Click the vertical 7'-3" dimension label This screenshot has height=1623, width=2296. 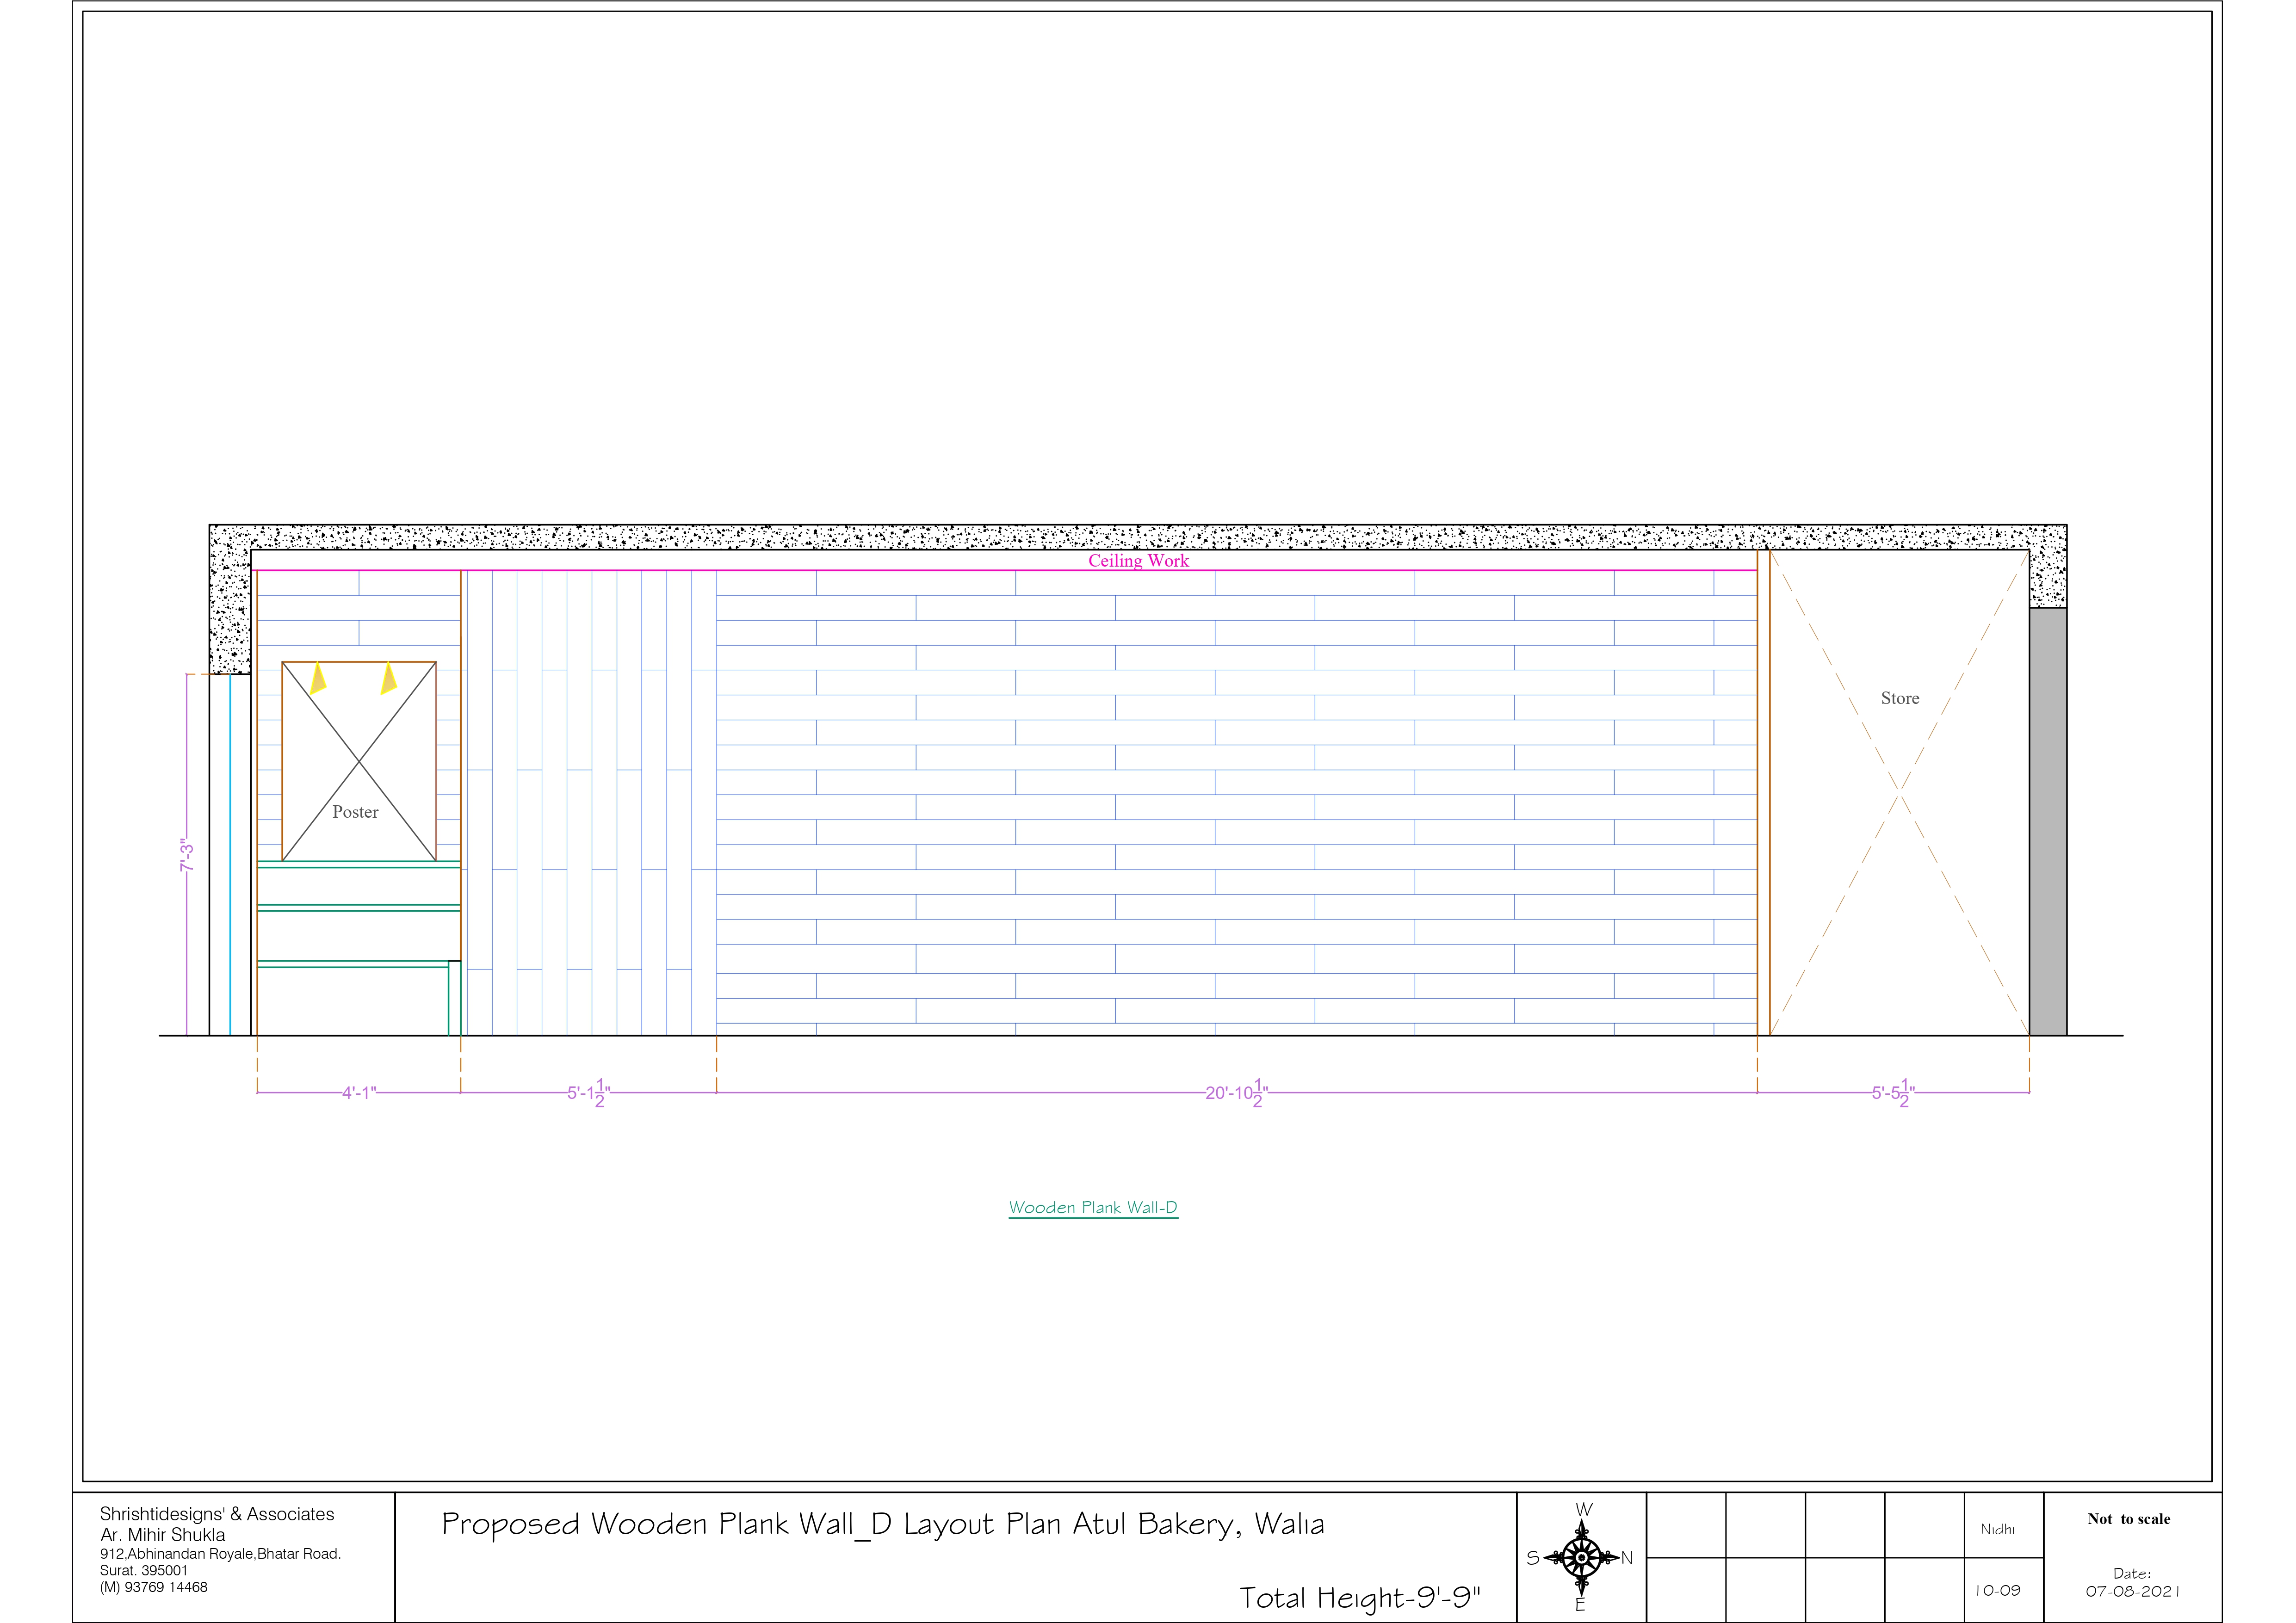coord(186,855)
